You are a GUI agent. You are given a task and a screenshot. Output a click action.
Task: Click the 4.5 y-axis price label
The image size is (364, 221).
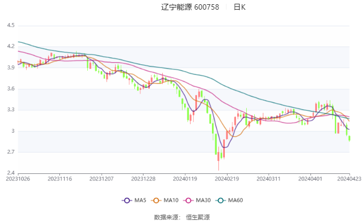pos(11,25)
